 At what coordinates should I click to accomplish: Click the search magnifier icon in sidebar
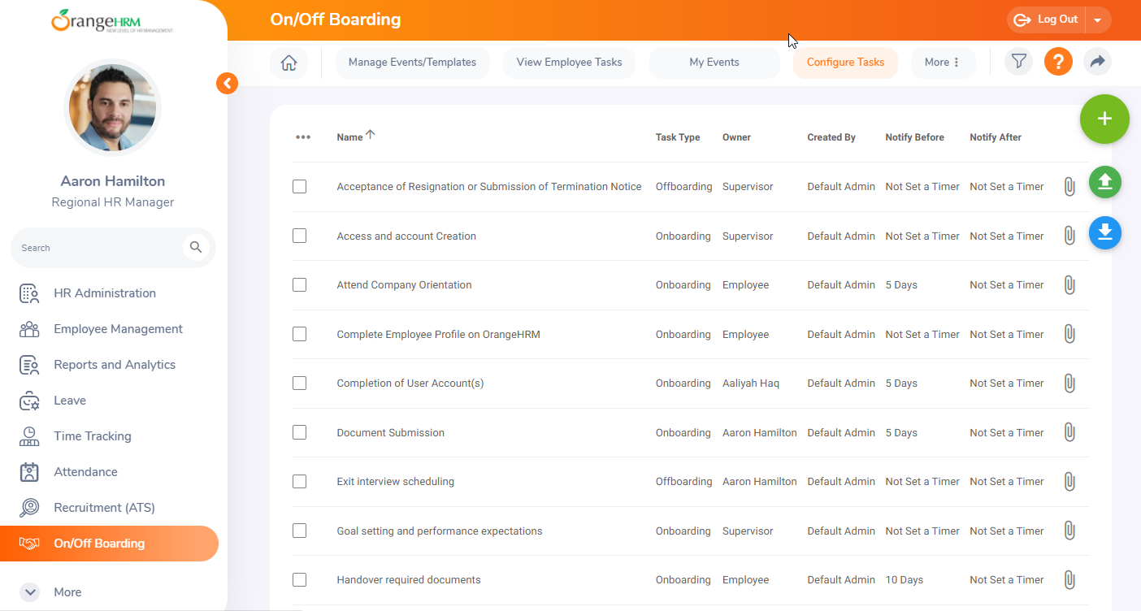tap(196, 247)
